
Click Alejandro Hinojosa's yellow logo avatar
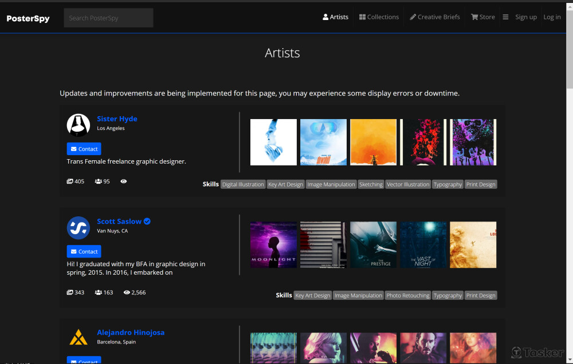[x=79, y=338]
